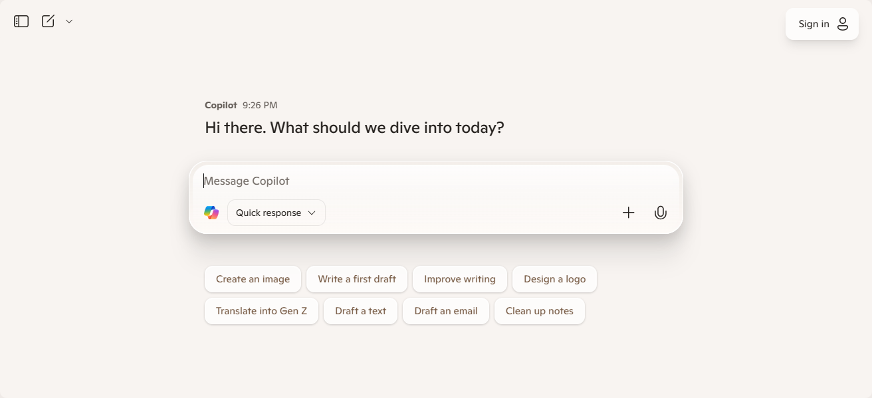The width and height of the screenshot is (872, 398).
Task: Click the Copilot sender name label
Action: pos(221,105)
